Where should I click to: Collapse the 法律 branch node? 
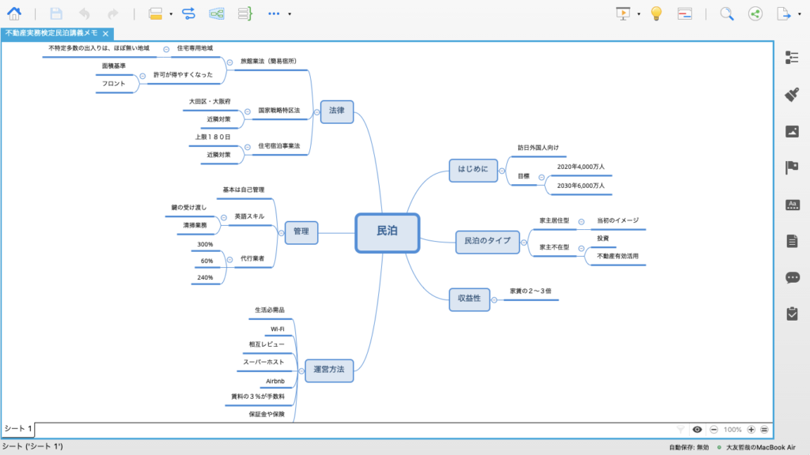tap(316, 112)
